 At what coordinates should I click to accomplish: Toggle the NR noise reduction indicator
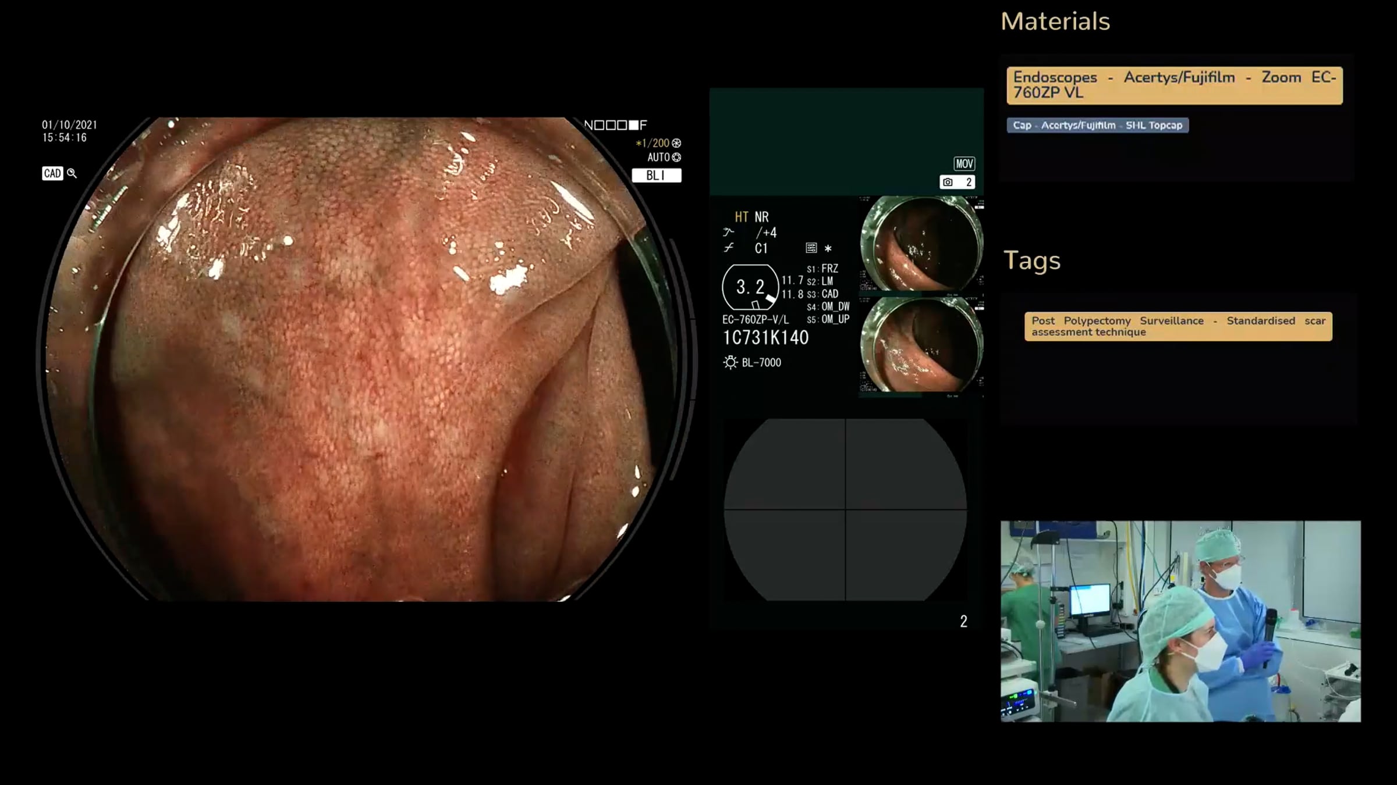tap(761, 217)
